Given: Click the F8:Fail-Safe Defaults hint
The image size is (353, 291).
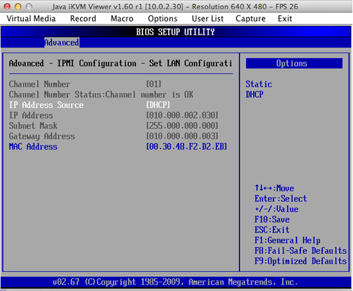Looking at the screenshot, I should (300, 251).
